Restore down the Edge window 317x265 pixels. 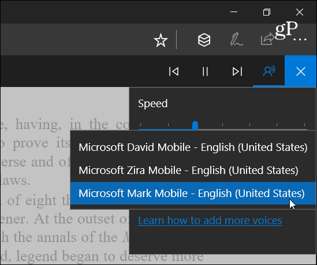267,12
